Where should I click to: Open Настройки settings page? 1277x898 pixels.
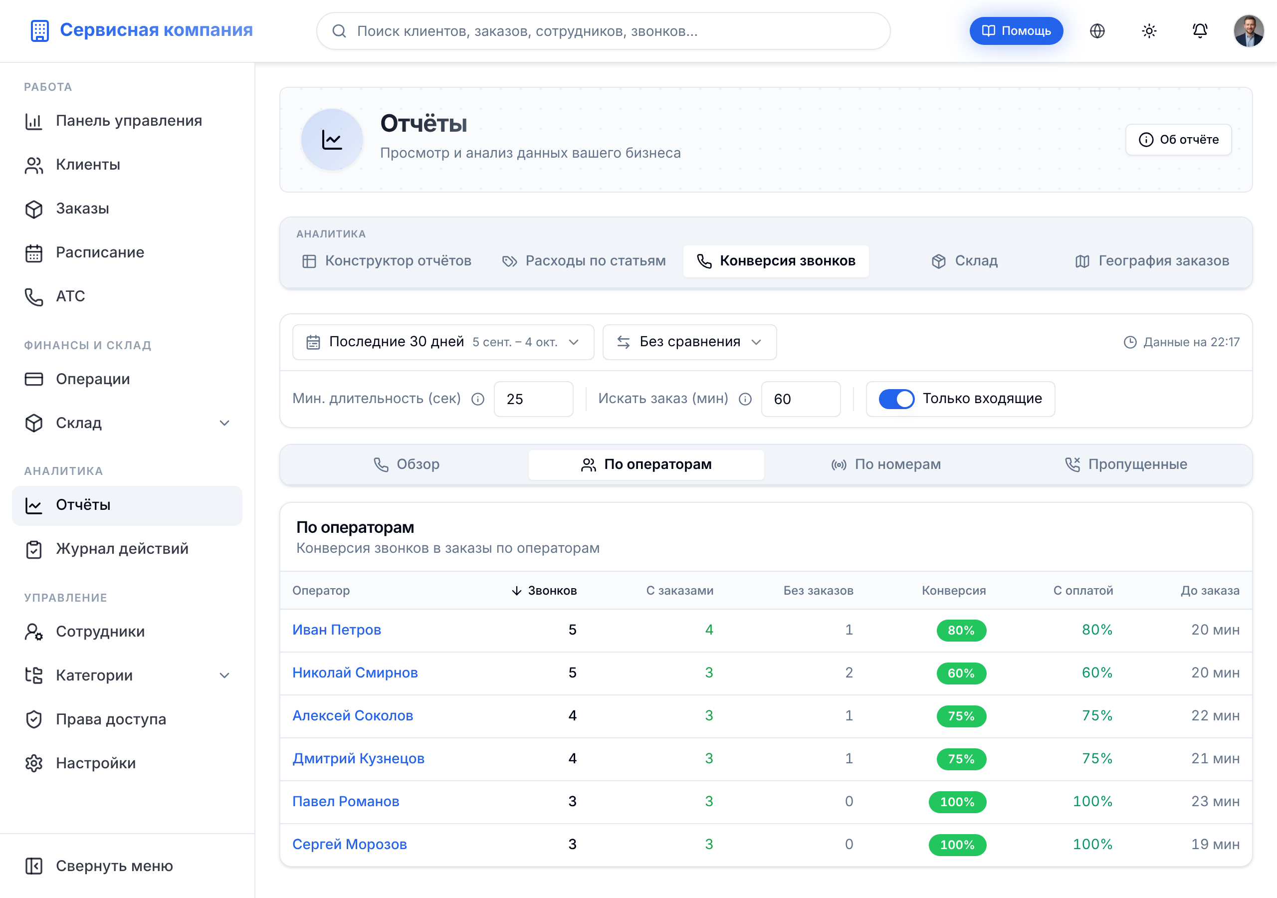127,763
